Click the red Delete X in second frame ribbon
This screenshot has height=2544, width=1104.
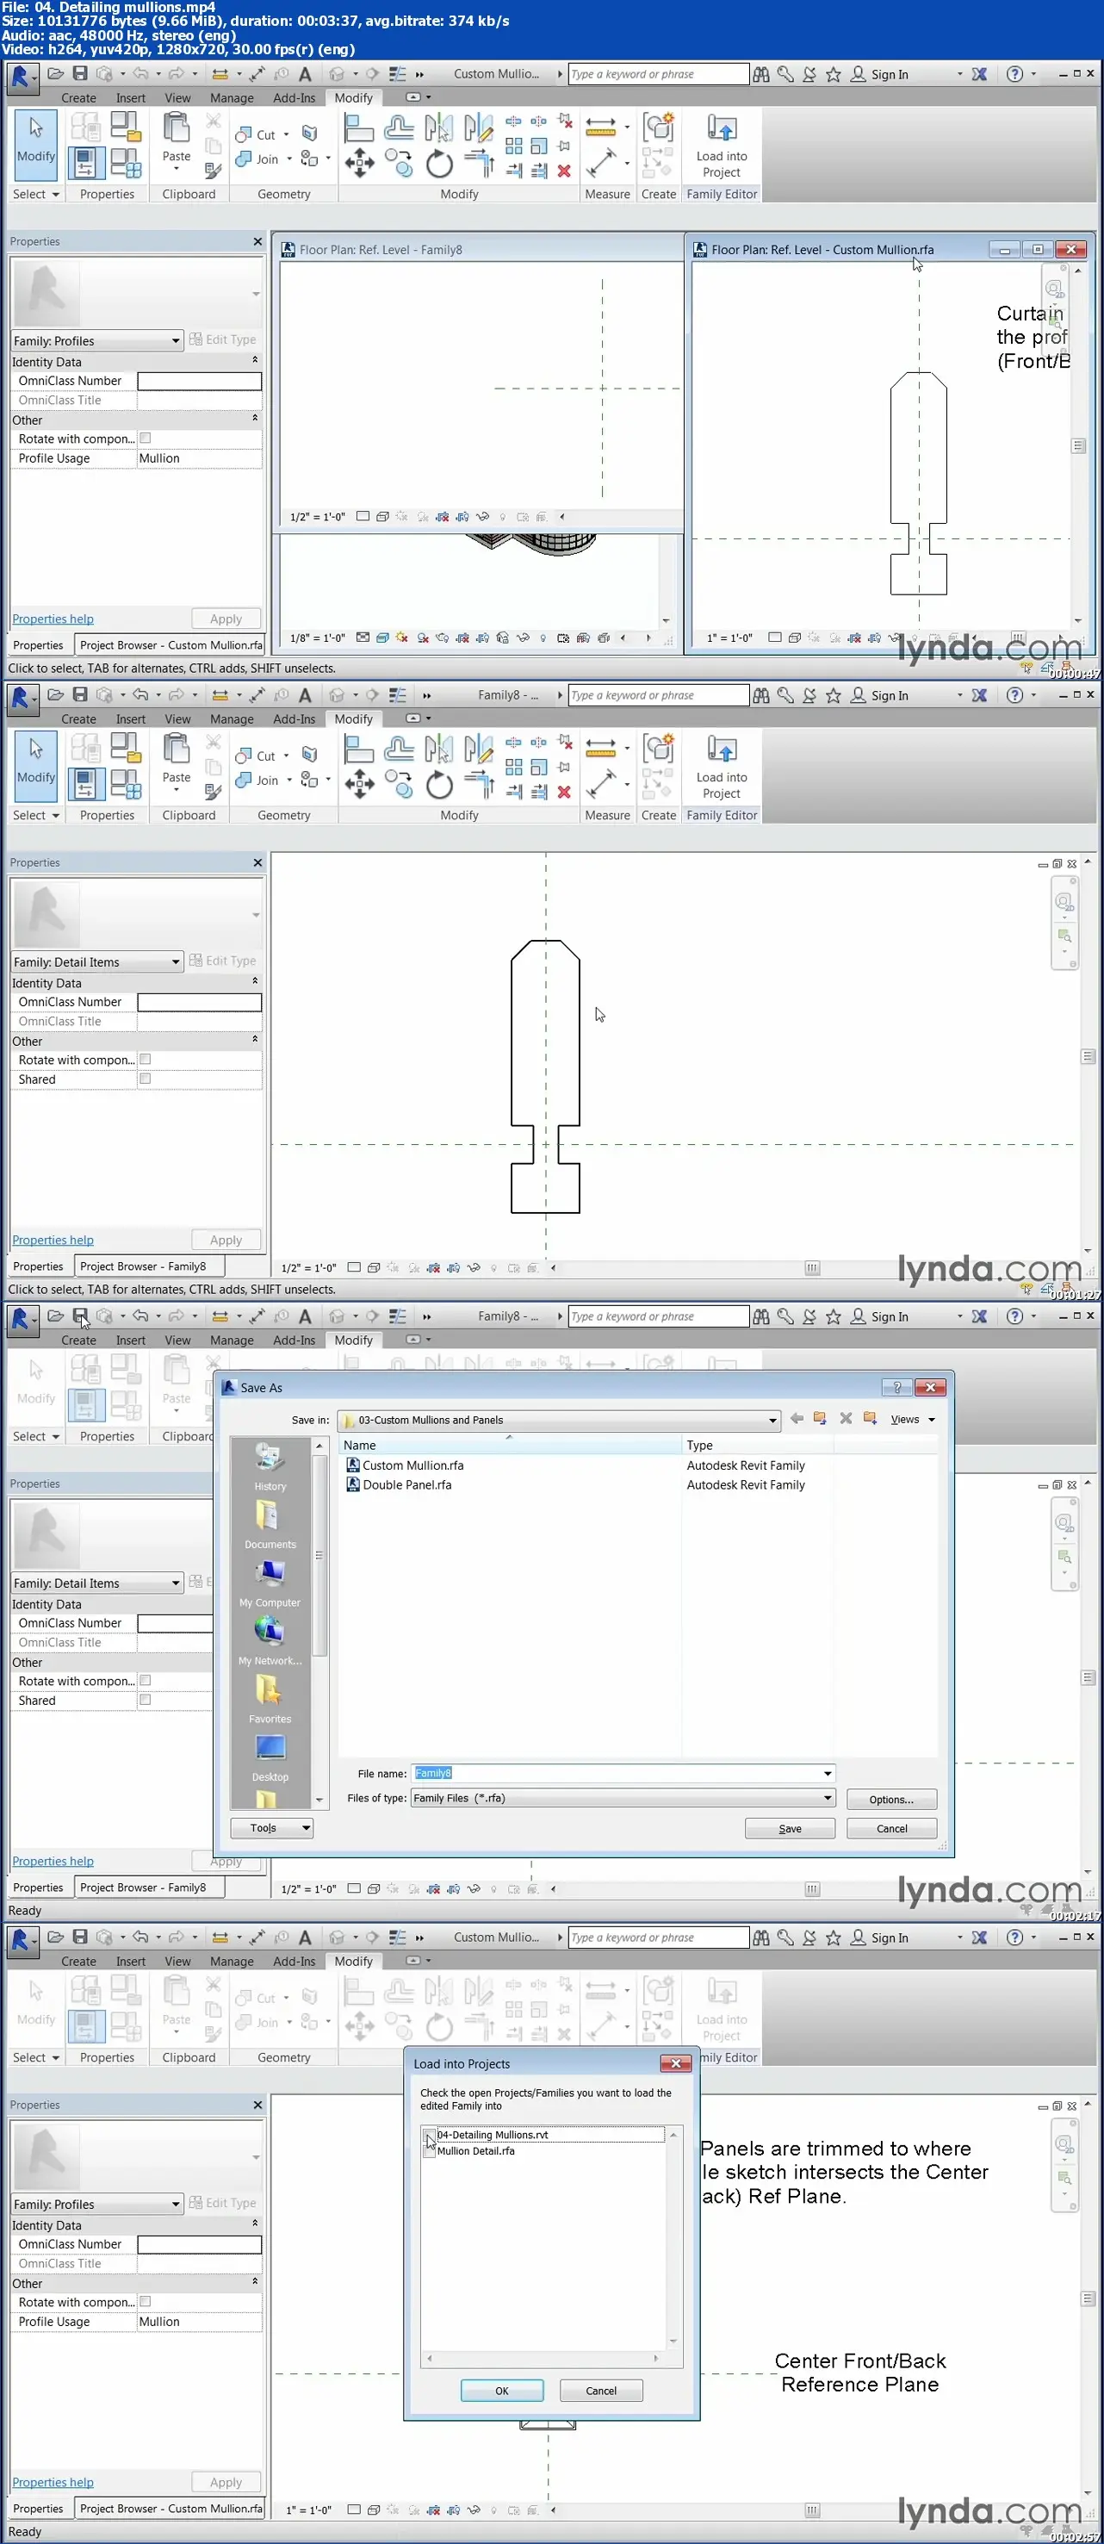click(564, 791)
